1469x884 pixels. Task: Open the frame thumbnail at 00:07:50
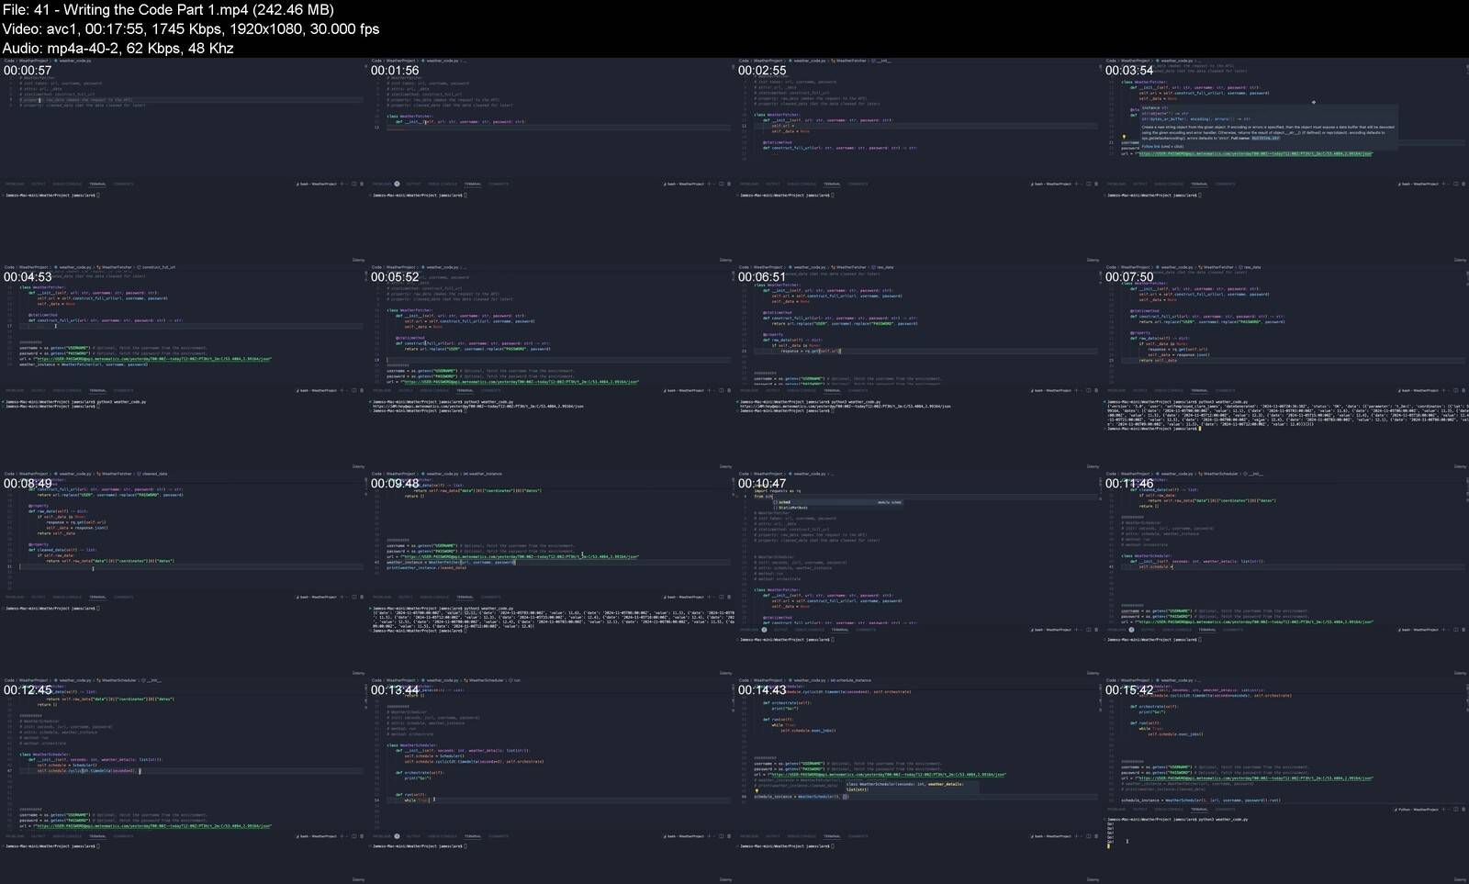1285,367
